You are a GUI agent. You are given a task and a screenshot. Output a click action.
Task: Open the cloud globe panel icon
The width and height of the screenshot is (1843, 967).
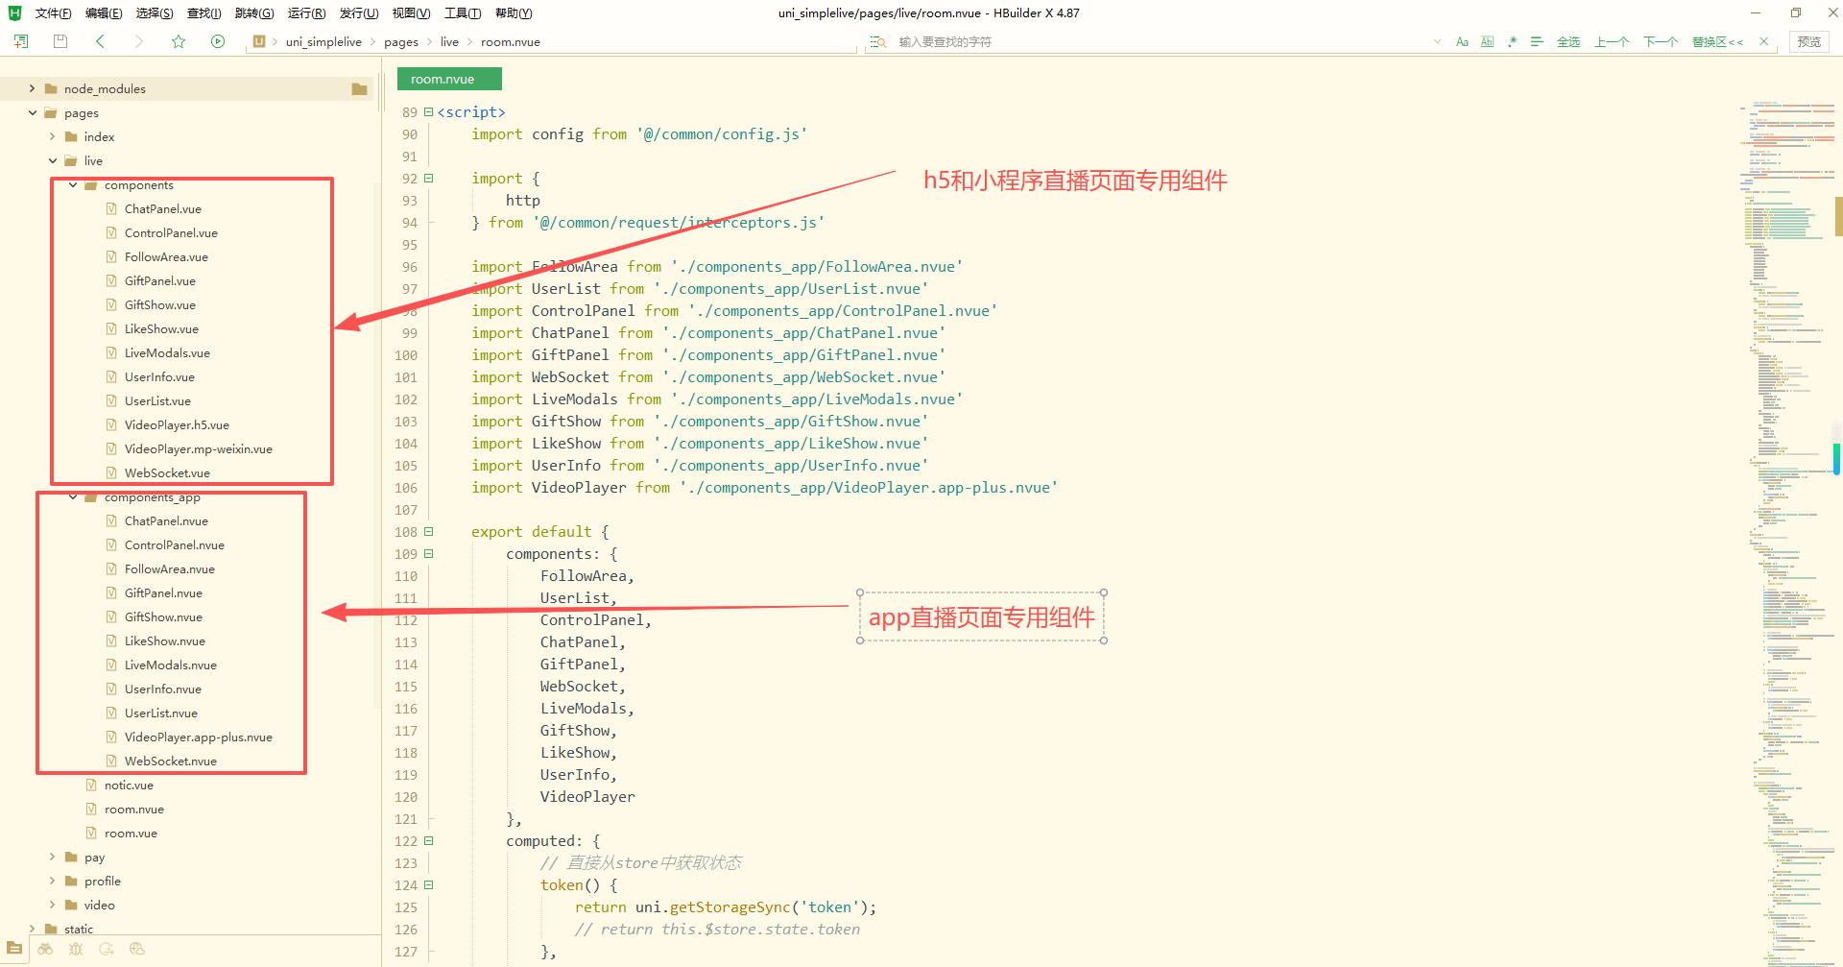point(137,949)
